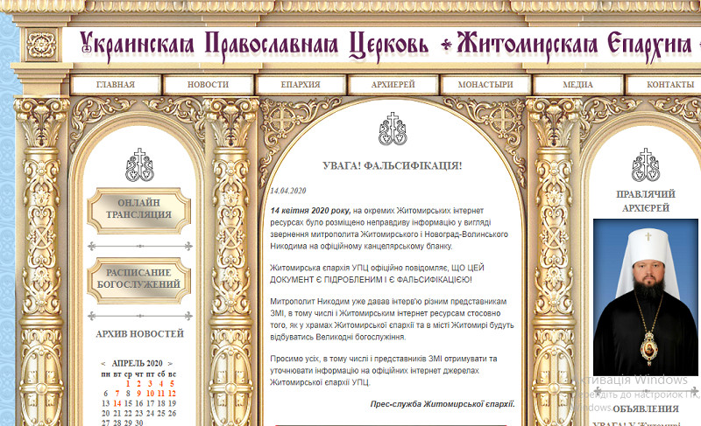Navigate to the Монастыри page

click(x=485, y=85)
